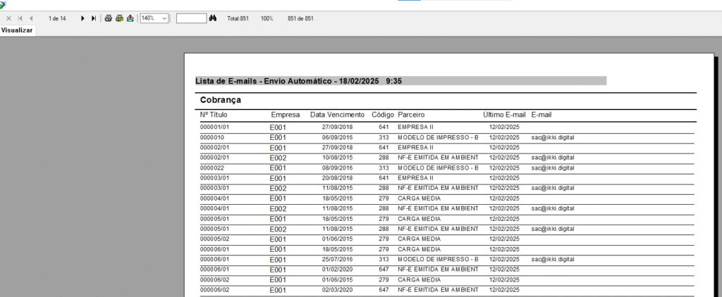Click the X cancel icon in toolbar
This screenshot has height=297, width=722.
[8, 18]
